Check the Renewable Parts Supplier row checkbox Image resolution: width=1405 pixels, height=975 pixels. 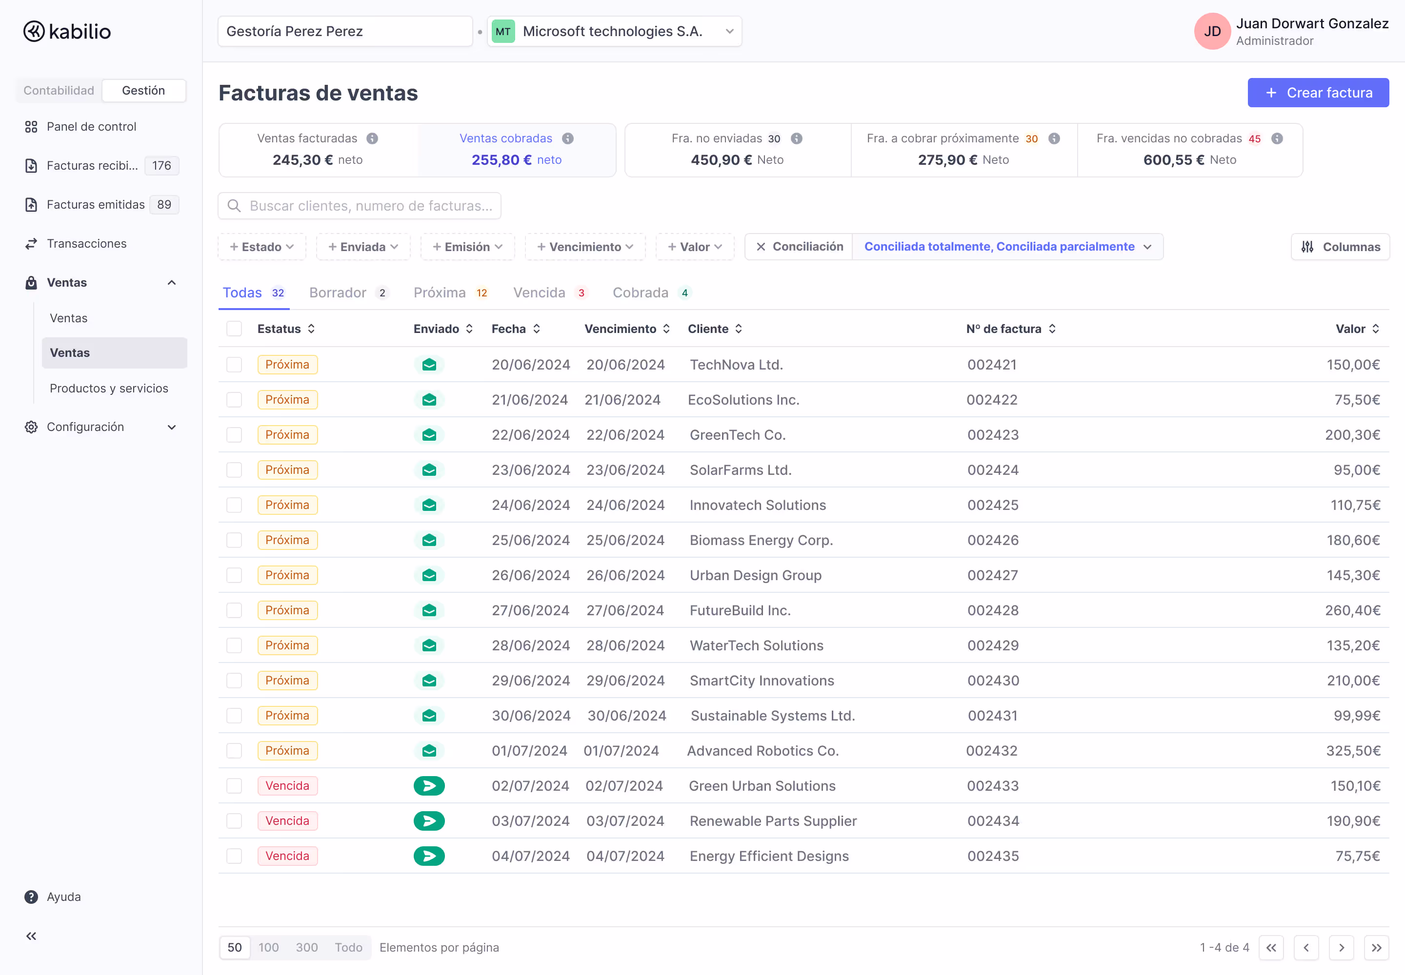[x=234, y=821]
